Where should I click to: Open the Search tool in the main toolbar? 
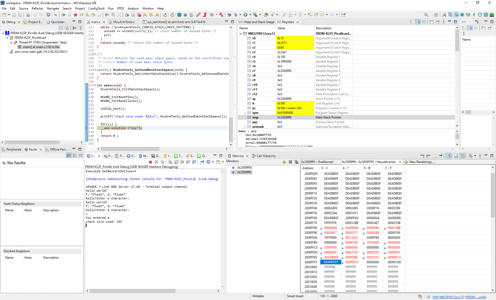point(427,15)
